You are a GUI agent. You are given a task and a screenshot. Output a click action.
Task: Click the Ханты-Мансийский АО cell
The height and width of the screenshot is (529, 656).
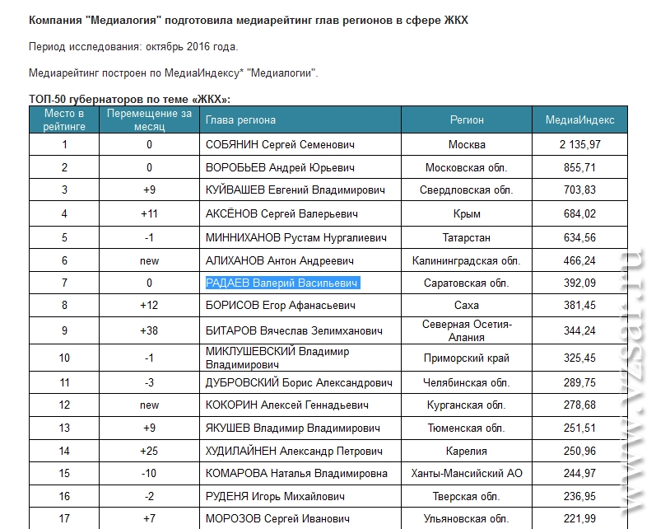tap(467, 473)
